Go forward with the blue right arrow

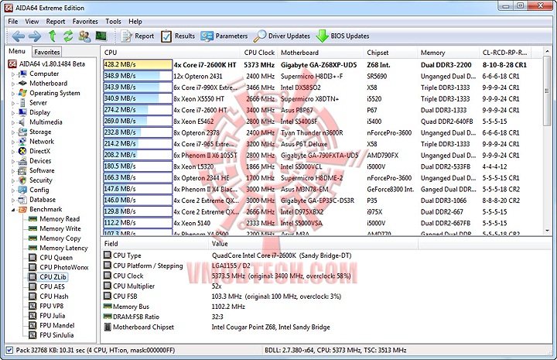click(35, 36)
